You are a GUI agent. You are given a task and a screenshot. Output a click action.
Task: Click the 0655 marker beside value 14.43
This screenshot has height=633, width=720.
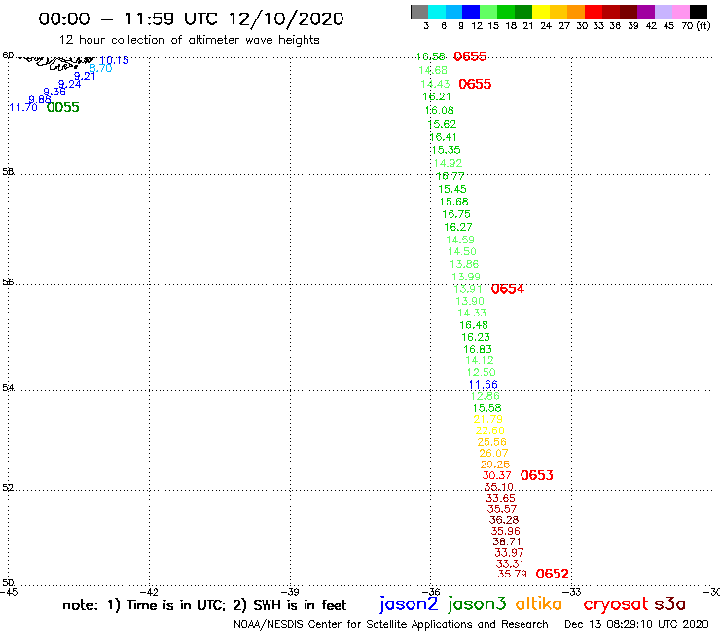(x=475, y=84)
